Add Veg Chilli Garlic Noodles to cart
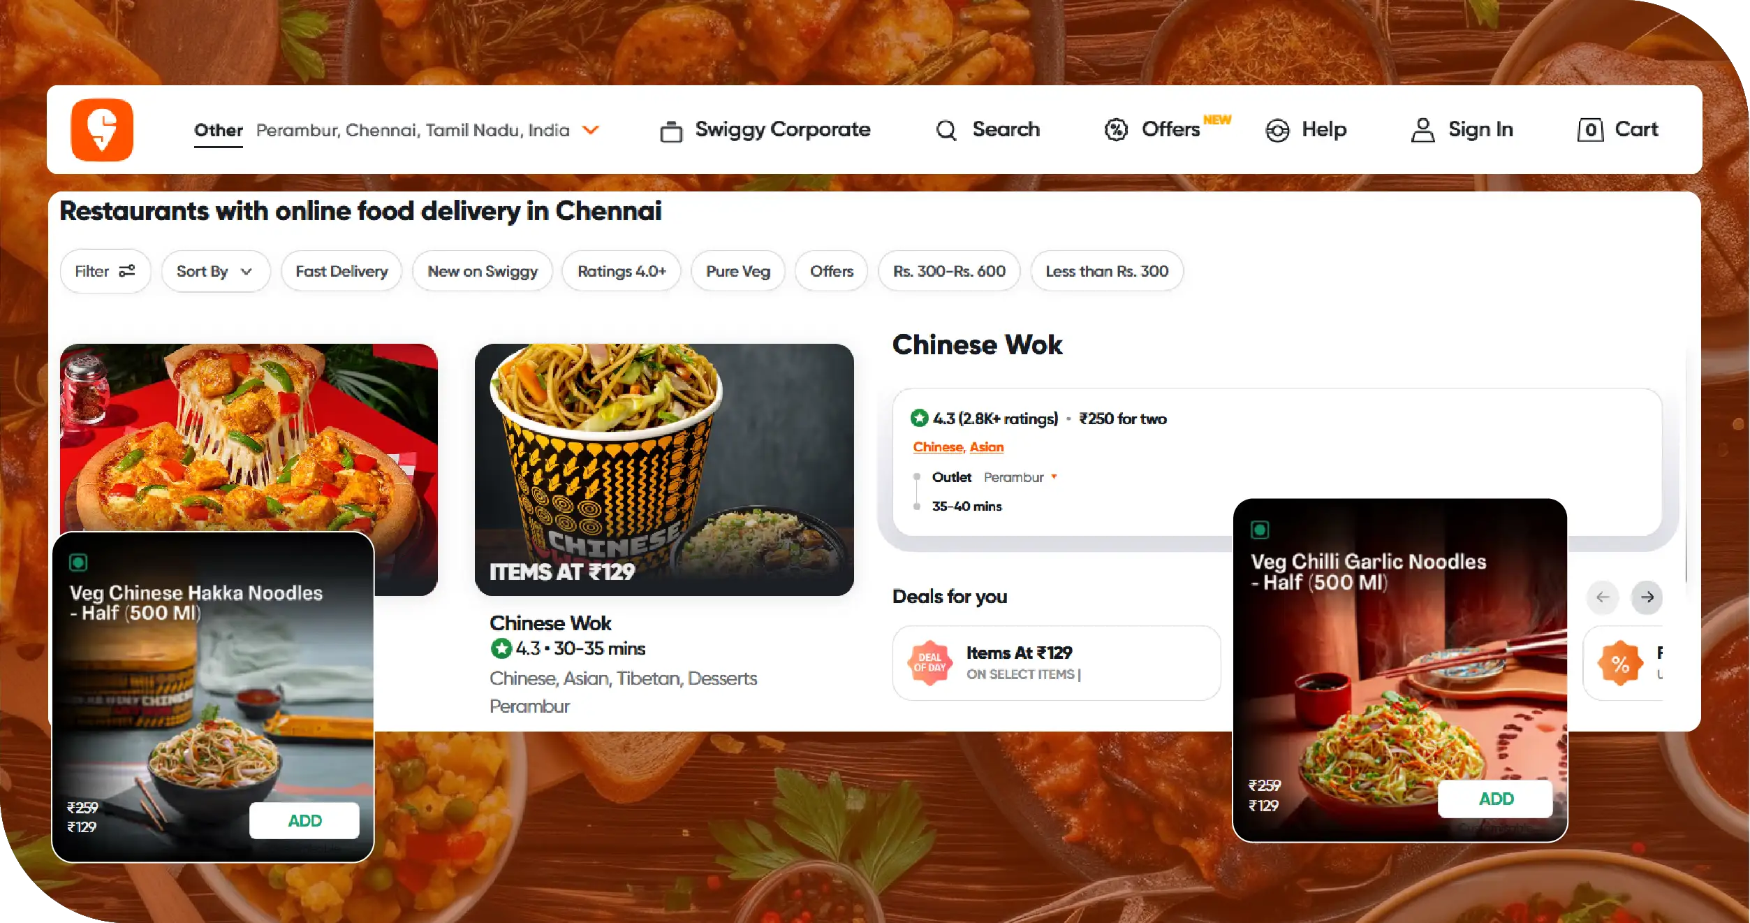Viewport: 1750px width, 923px height. click(1495, 799)
